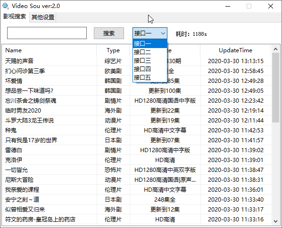Select 接口四 in the dropdown list
The image size is (282, 228).
coord(150,69)
